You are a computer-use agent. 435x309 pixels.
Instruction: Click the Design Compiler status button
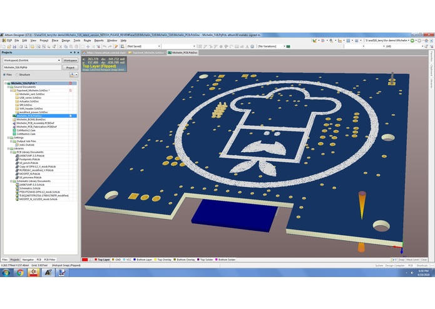tap(394, 265)
